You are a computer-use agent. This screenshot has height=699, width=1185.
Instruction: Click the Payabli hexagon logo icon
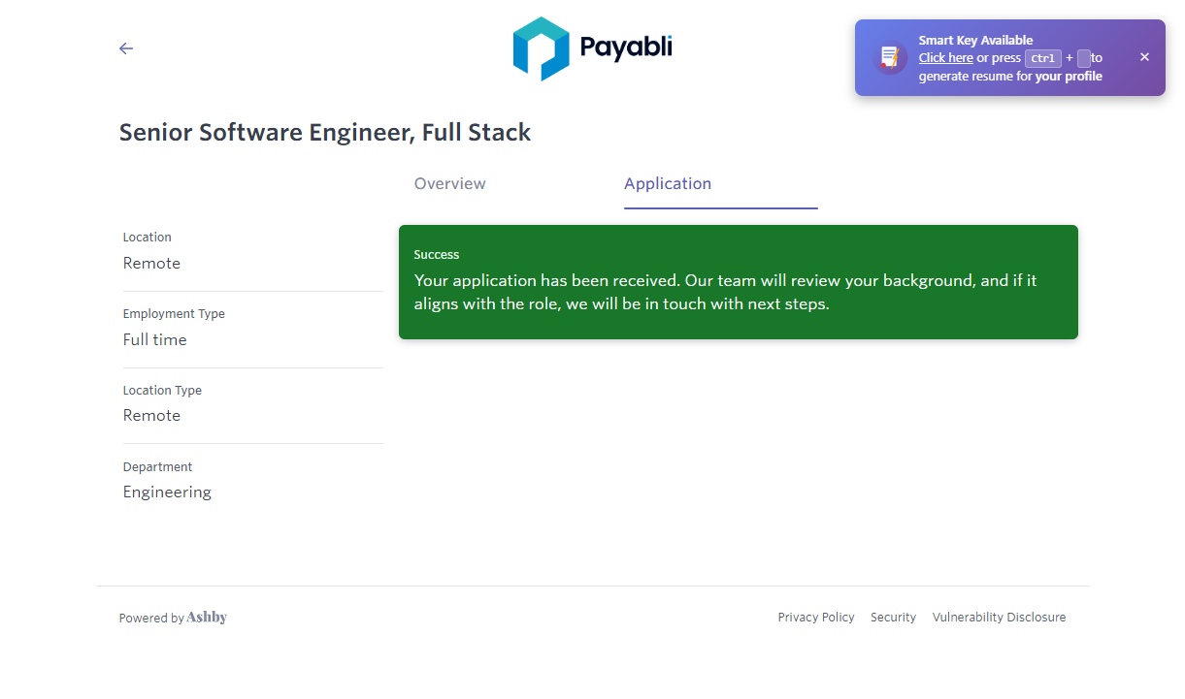click(541, 48)
